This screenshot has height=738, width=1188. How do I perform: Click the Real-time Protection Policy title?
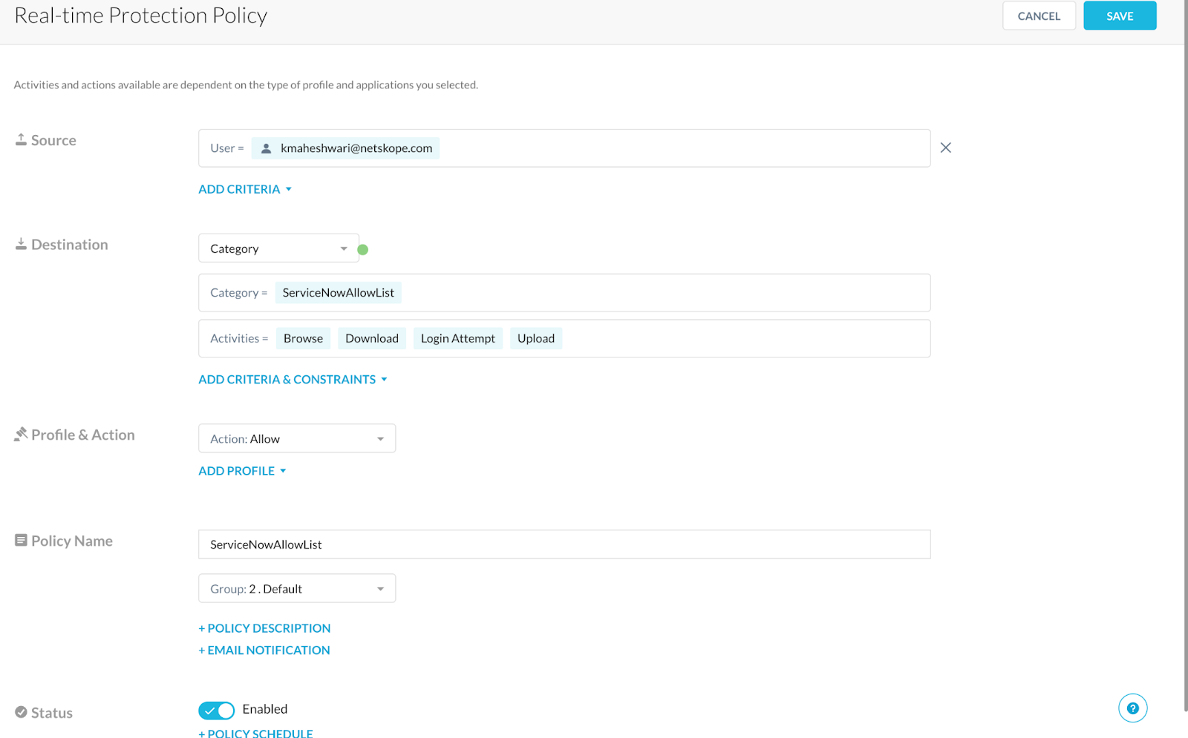click(140, 16)
